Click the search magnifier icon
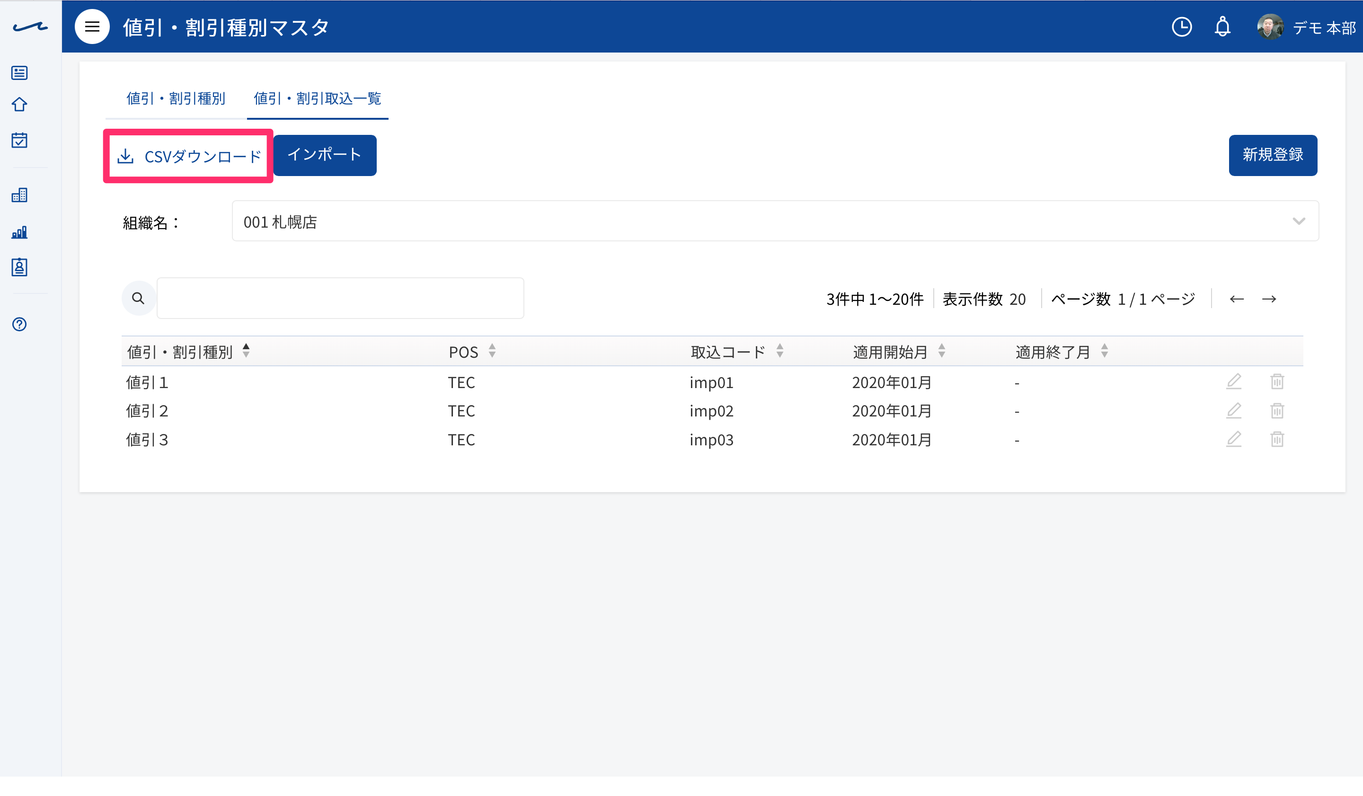 [x=139, y=298]
